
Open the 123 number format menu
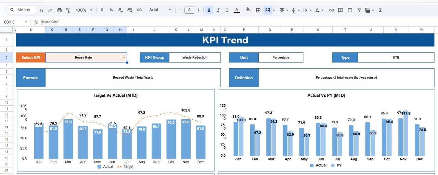pos(139,10)
